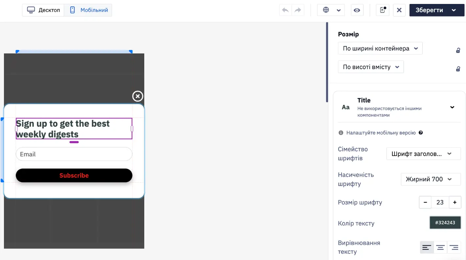Open help question mark for mobile version
This screenshot has width=466, height=260.
(421, 133)
